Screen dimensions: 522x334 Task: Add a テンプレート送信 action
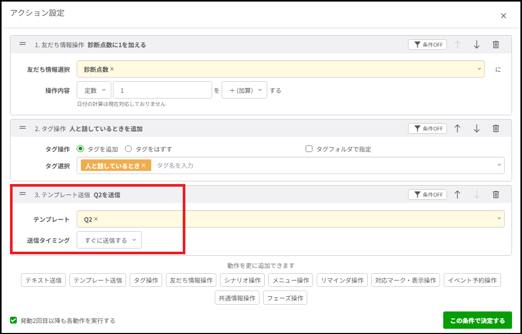pos(98,280)
